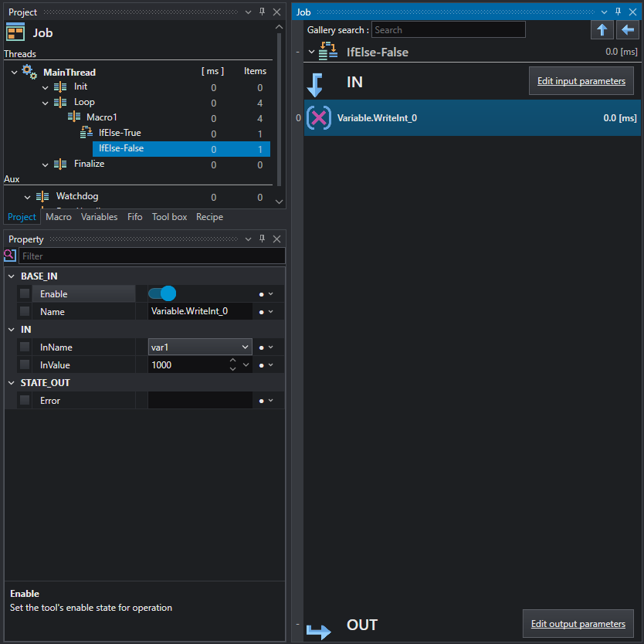Screen dimensions: 644x644
Task: Click Edit input parameters button
Action: point(581,81)
